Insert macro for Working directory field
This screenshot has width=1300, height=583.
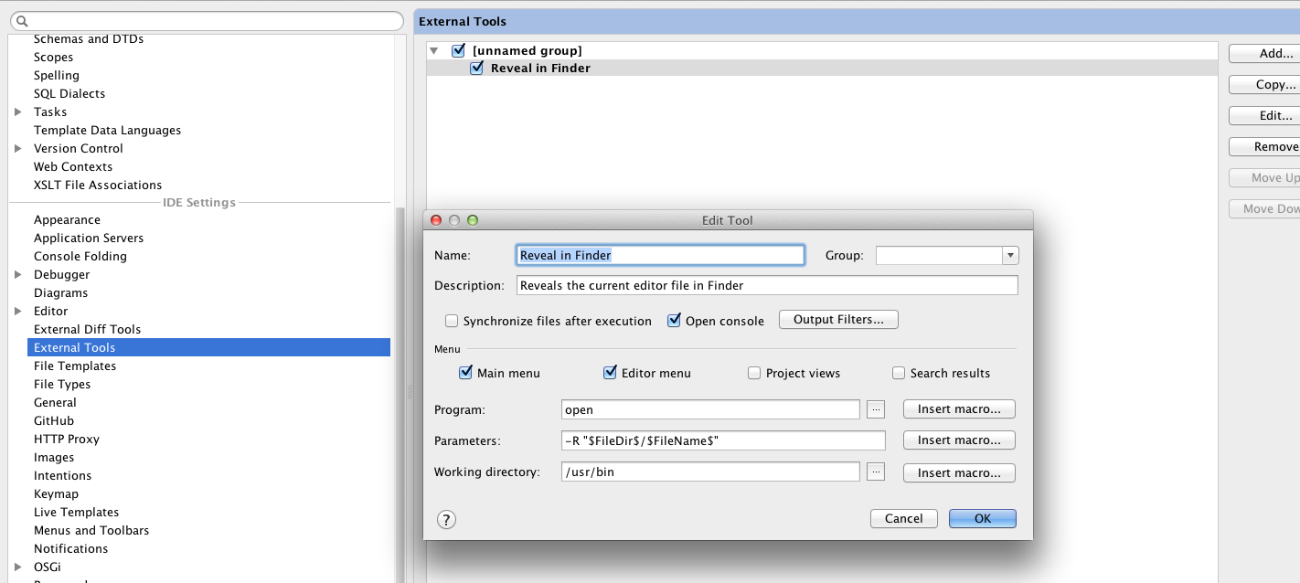coord(959,472)
